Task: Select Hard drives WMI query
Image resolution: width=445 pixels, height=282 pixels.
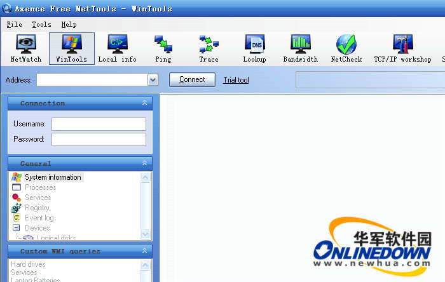Action: tap(28, 264)
